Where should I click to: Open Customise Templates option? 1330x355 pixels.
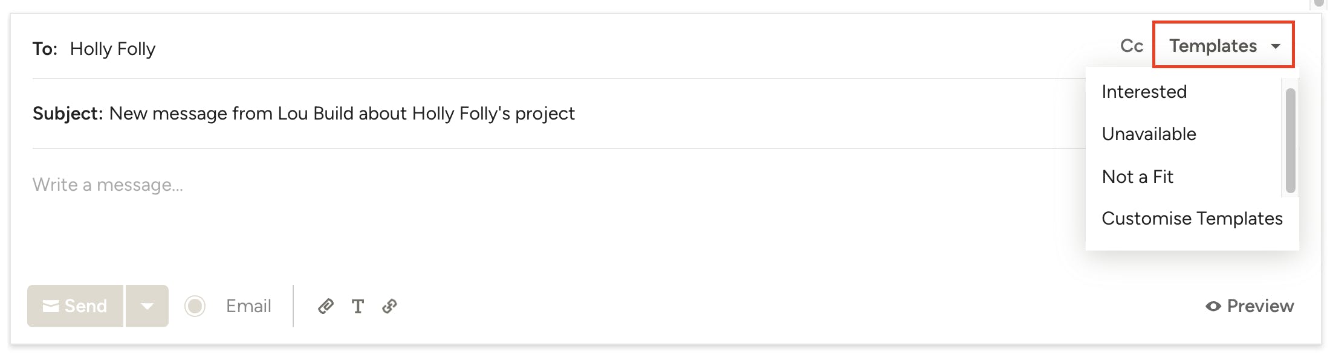pyautogui.click(x=1192, y=219)
